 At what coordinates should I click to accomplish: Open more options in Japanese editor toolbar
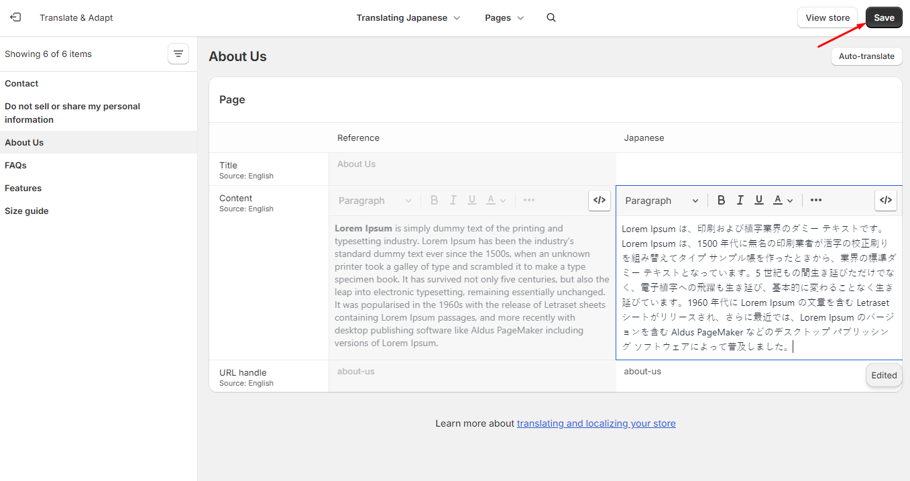pos(815,200)
